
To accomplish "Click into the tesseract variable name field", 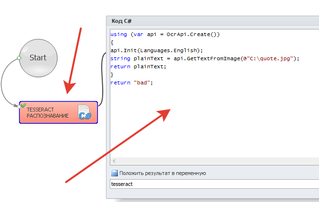I will point(214,184).
